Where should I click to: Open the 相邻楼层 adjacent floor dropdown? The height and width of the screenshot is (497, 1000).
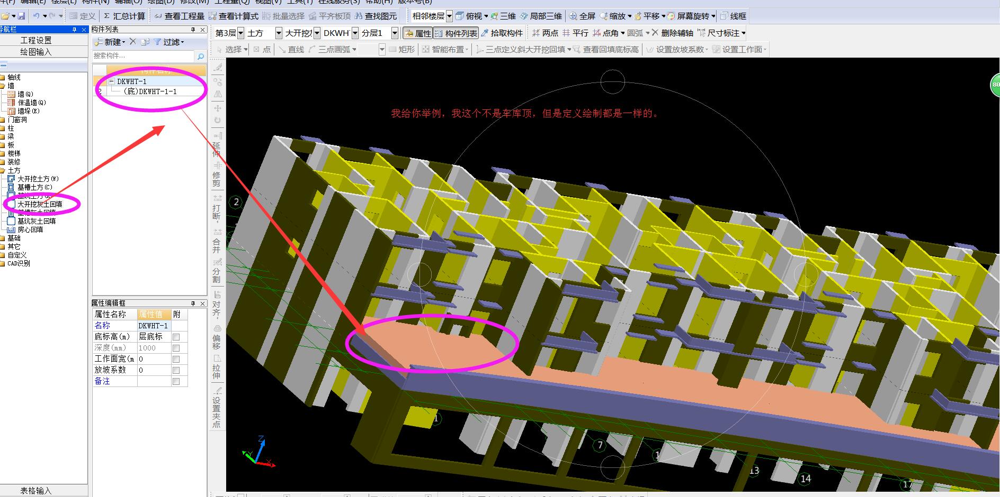(449, 16)
